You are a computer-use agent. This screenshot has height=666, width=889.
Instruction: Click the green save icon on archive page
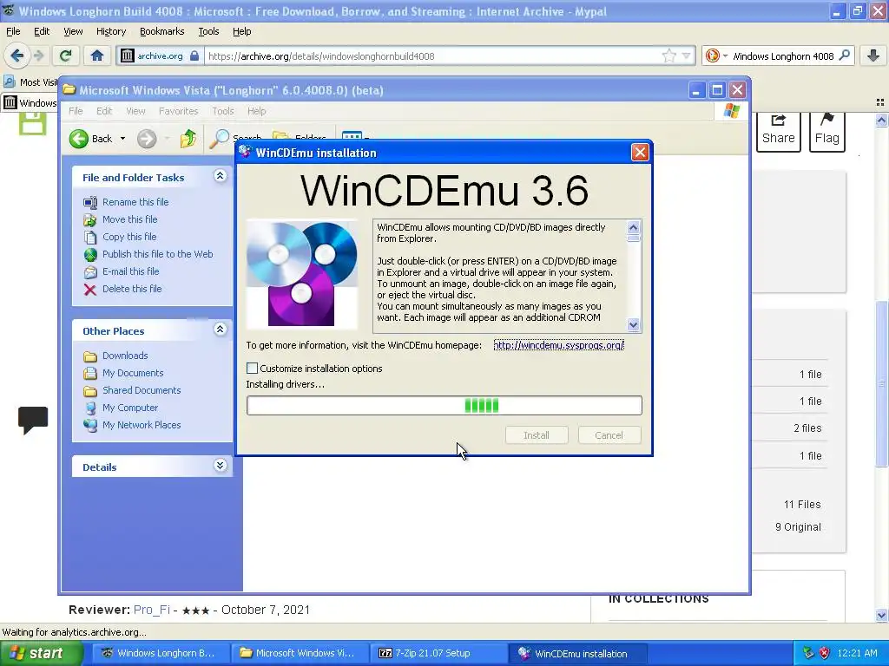click(32, 123)
